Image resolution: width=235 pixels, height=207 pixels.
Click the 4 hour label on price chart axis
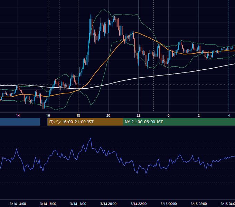pos(229,116)
